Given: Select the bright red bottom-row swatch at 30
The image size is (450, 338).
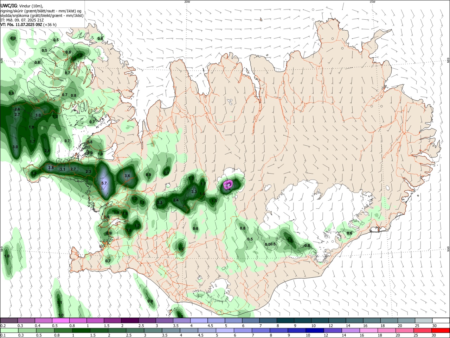Looking at the screenshot, I should [x=441, y=331].
